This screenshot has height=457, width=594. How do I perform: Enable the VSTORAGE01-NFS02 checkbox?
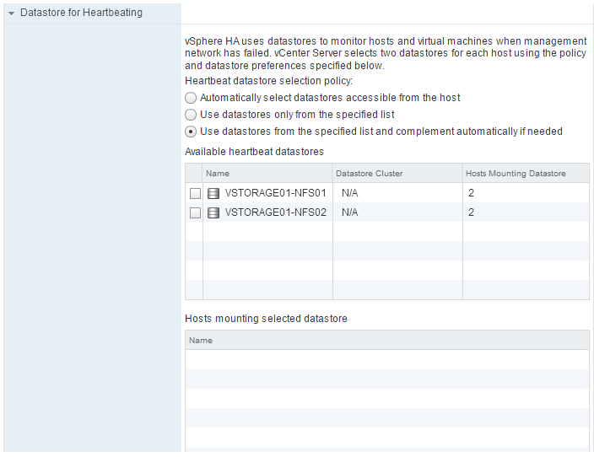195,212
